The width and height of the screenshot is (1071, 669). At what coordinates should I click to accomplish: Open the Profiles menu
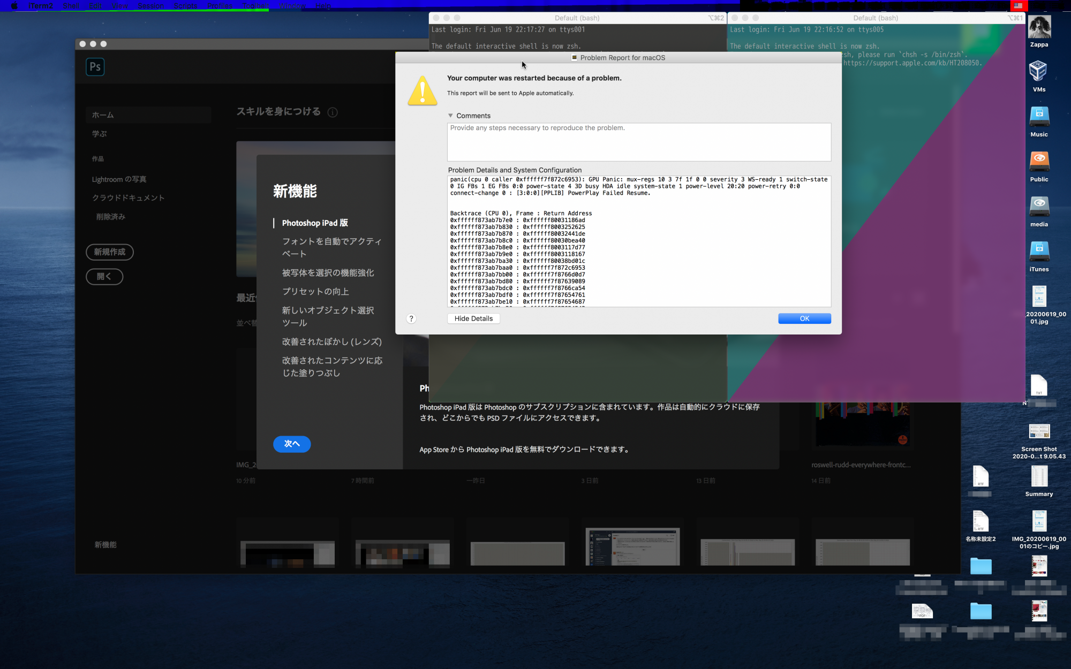(220, 6)
